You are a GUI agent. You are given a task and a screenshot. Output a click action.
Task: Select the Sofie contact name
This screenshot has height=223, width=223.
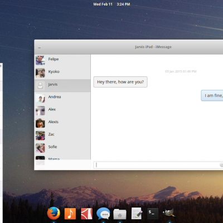pos(52,147)
